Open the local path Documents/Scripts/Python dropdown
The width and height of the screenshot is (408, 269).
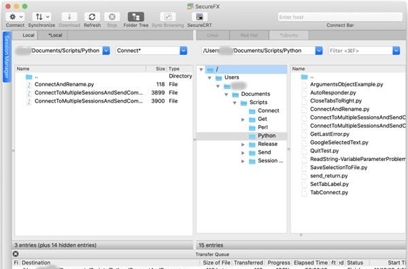(106, 51)
